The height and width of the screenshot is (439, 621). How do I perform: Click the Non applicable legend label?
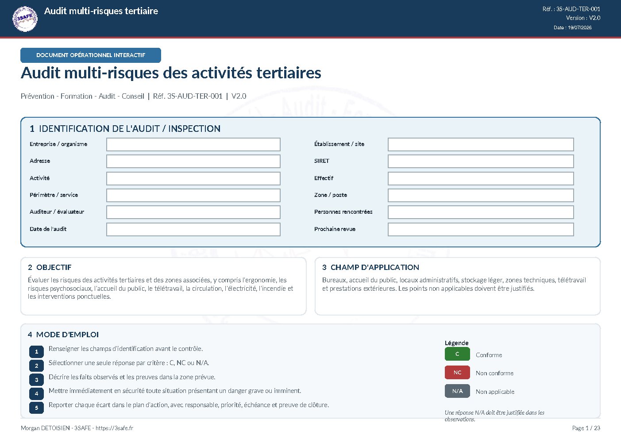[495, 392]
